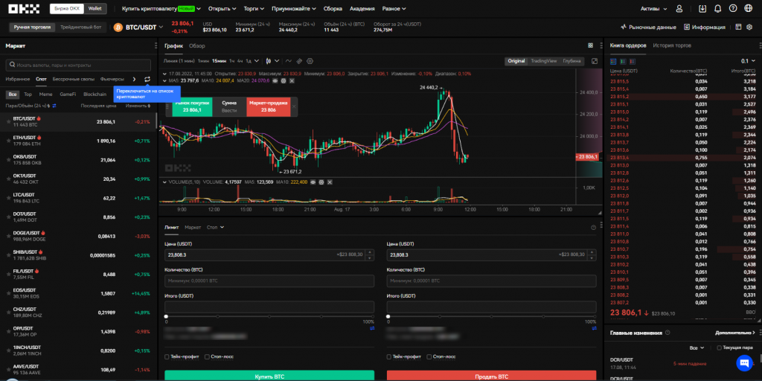Click the red Продать BTC button
The height and width of the screenshot is (381, 762).
(x=491, y=377)
